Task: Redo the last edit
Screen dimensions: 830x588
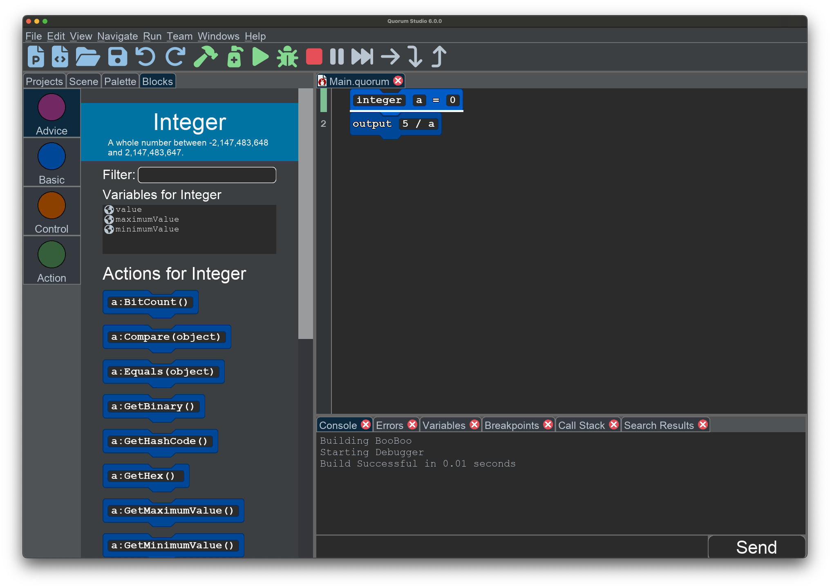Action: coord(175,56)
